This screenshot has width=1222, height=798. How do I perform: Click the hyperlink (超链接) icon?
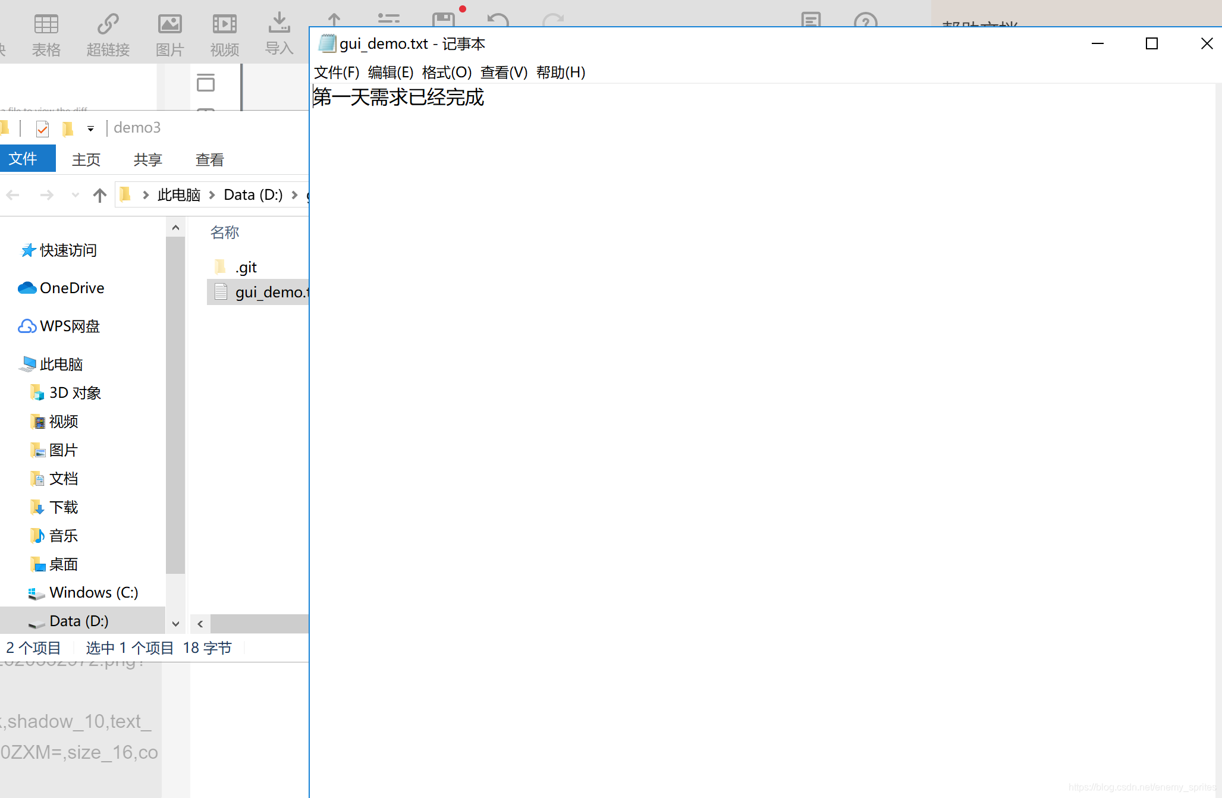coord(108,25)
